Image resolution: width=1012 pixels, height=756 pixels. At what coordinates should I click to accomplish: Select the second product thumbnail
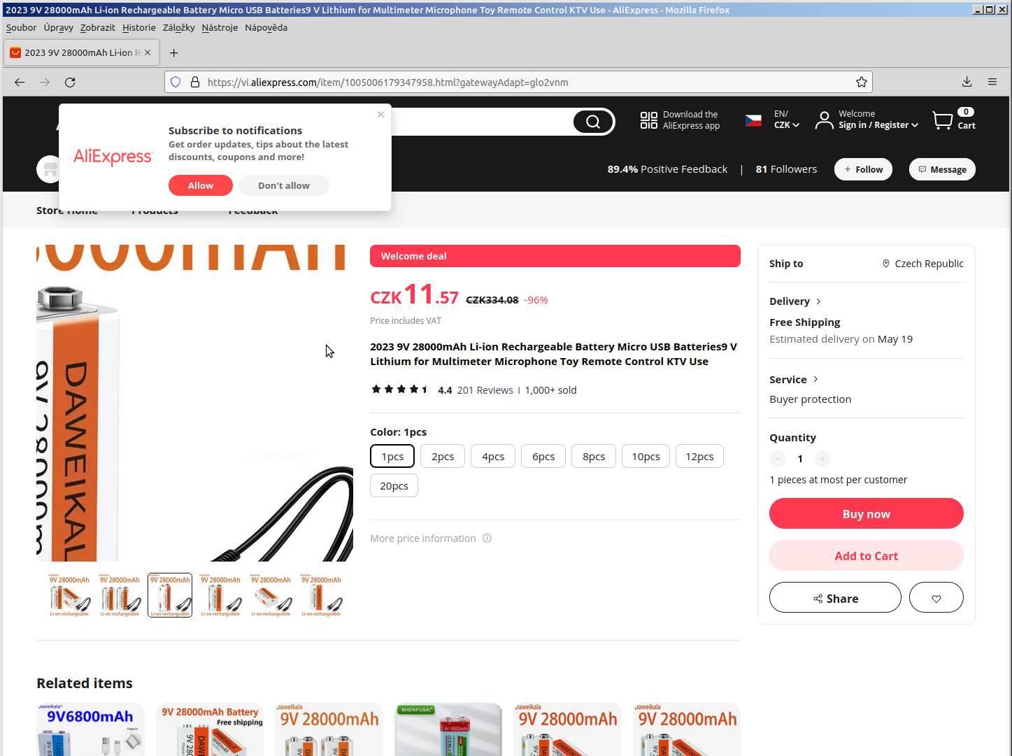120,595
